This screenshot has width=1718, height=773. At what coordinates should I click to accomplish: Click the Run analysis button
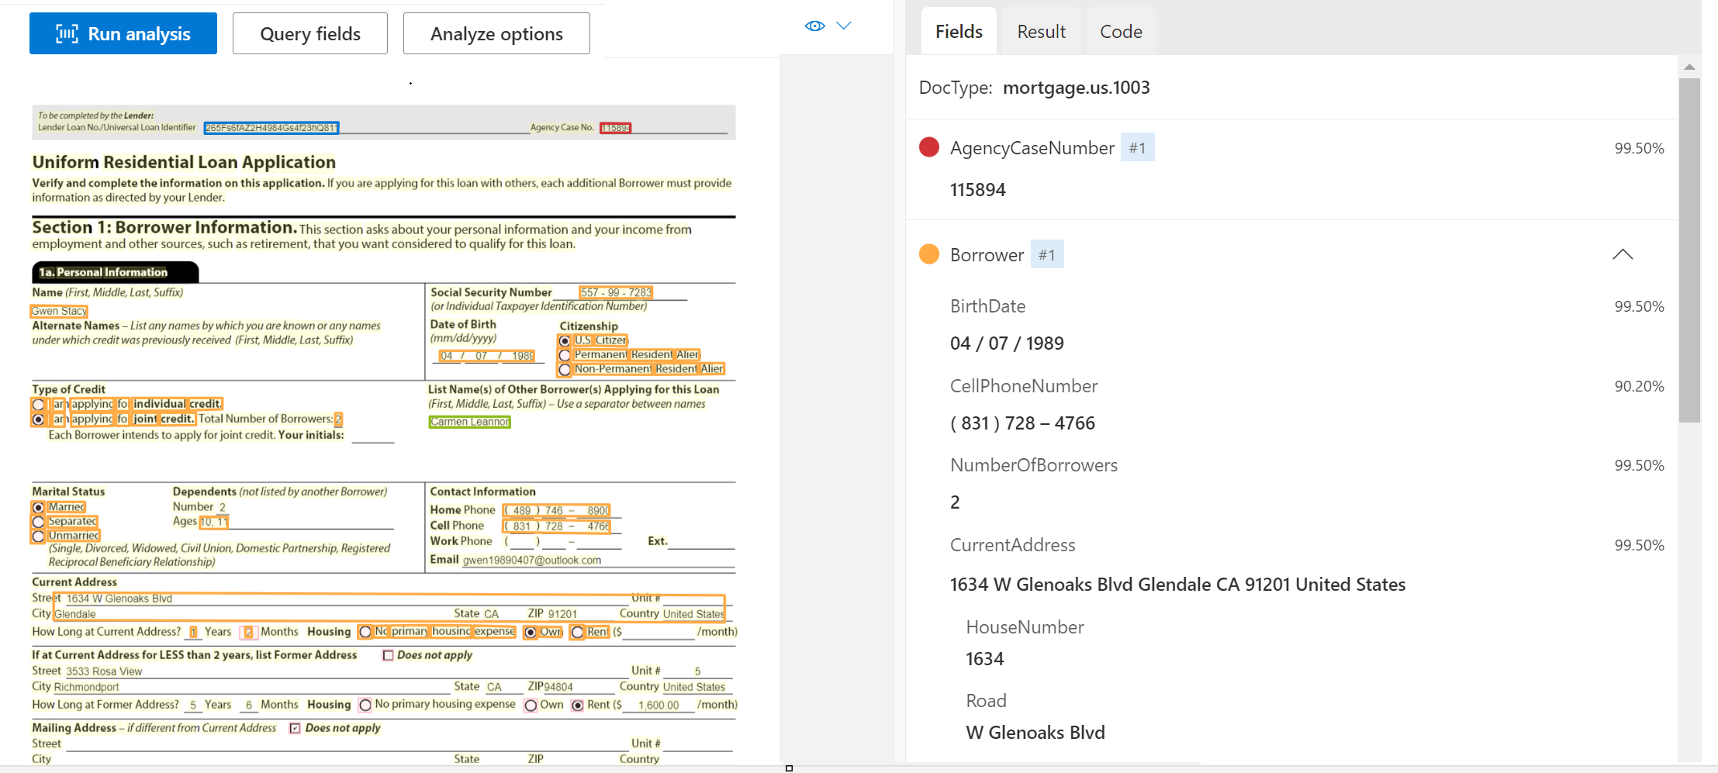tap(123, 33)
